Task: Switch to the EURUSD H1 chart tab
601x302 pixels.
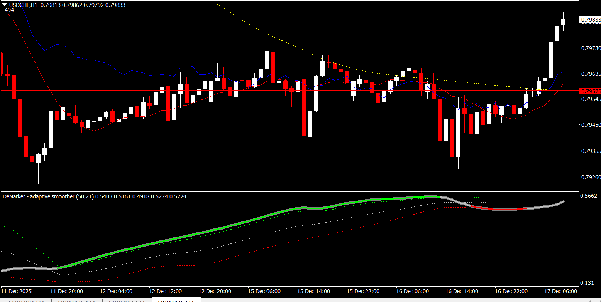Action: (26, 301)
